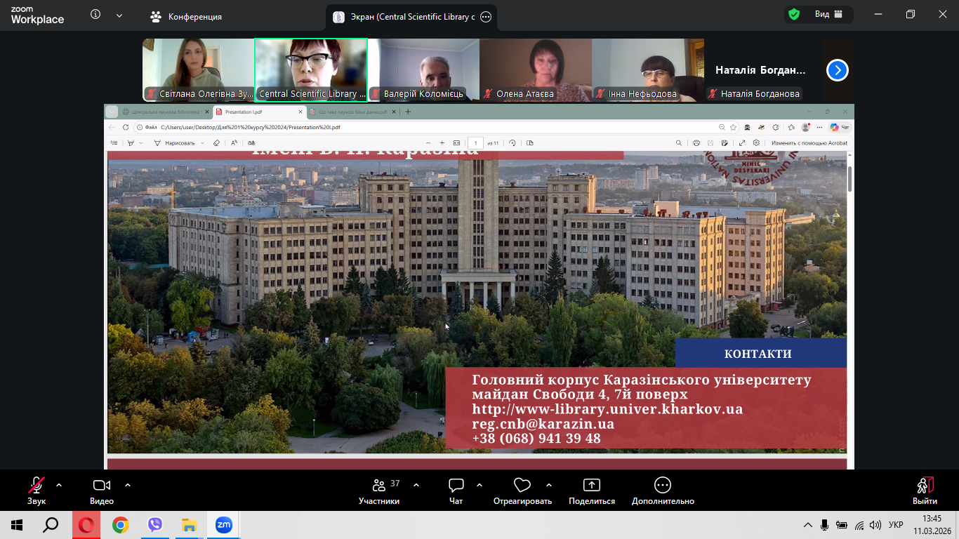Expand video options arrow next to Видео
Image resolution: width=959 pixels, height=539 pixels.
click(128, 485)
